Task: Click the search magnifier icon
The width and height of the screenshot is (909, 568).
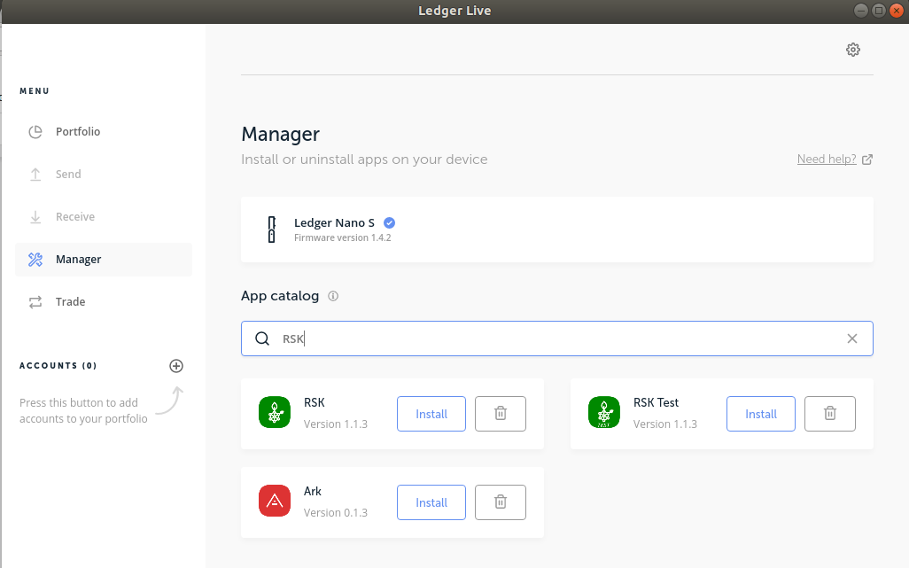Action: pyautogui.click(x=262, y=338)
